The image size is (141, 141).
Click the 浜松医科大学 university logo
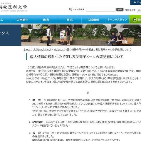point(13,7)
